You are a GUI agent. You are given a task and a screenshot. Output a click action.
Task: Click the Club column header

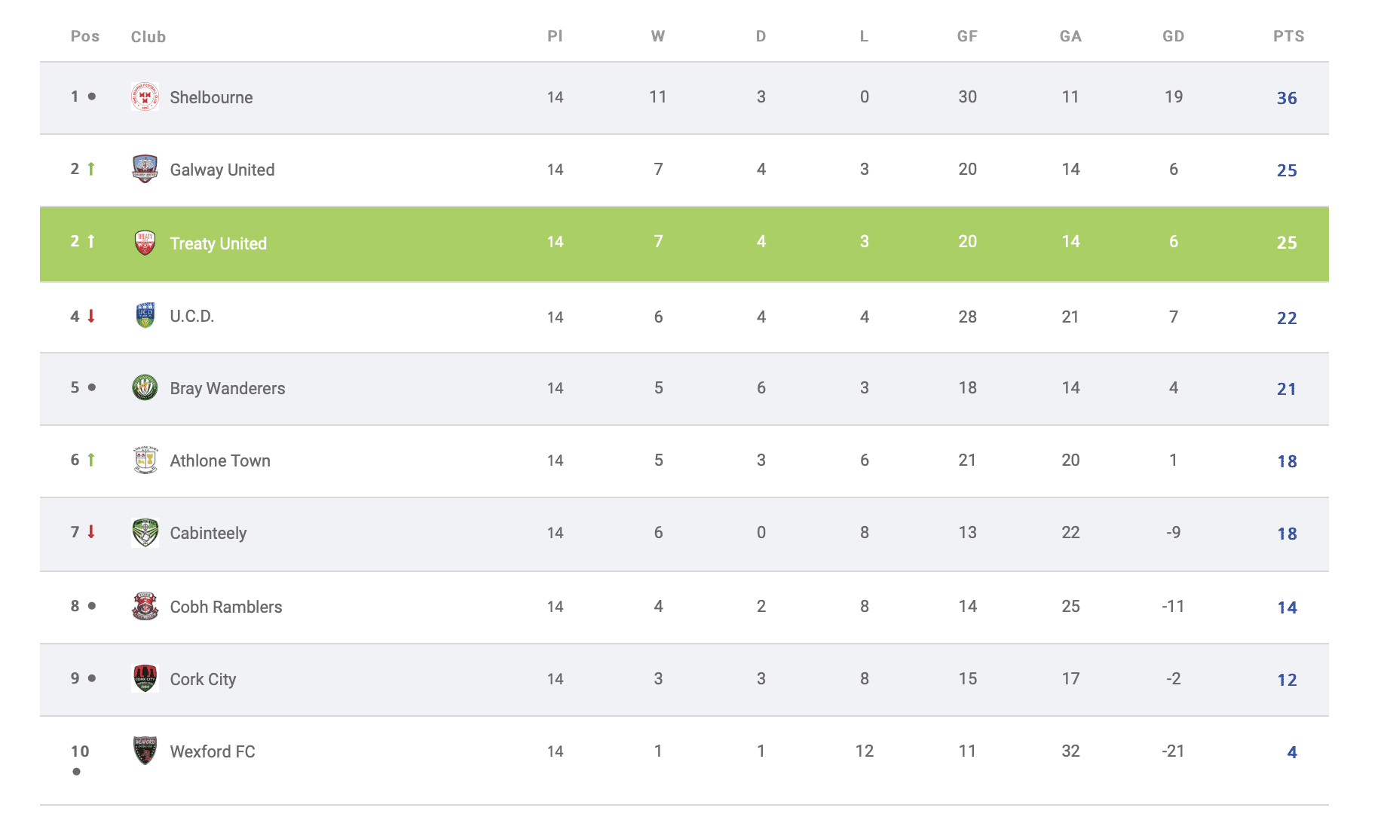click(148, 37)
